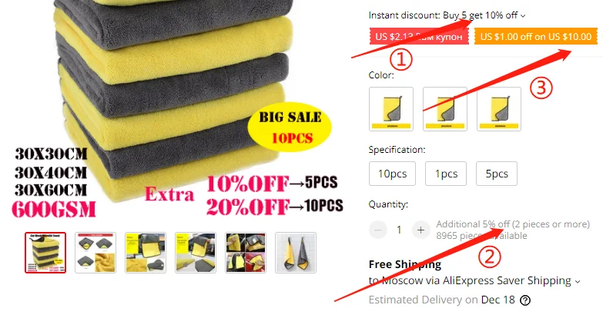Select the 10pcs specification option

pyautogui.click(x=392, y=174)
